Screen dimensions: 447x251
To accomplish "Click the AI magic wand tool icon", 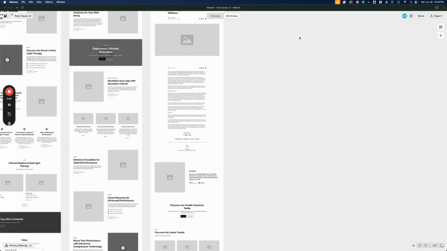I will click(440, 27).
